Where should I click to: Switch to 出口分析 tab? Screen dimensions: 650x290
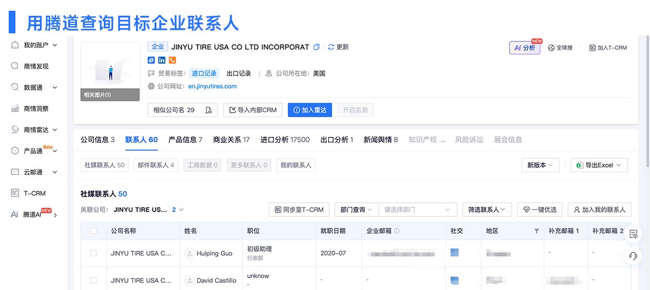tap(336, 140)
